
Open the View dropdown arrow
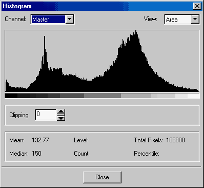[195, 19]
